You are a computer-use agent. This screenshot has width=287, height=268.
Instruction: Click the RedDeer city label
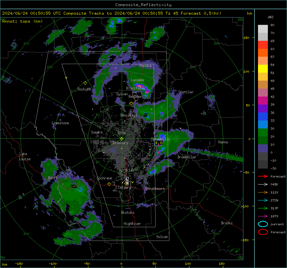pyautogui.click(x=135, y=97)
